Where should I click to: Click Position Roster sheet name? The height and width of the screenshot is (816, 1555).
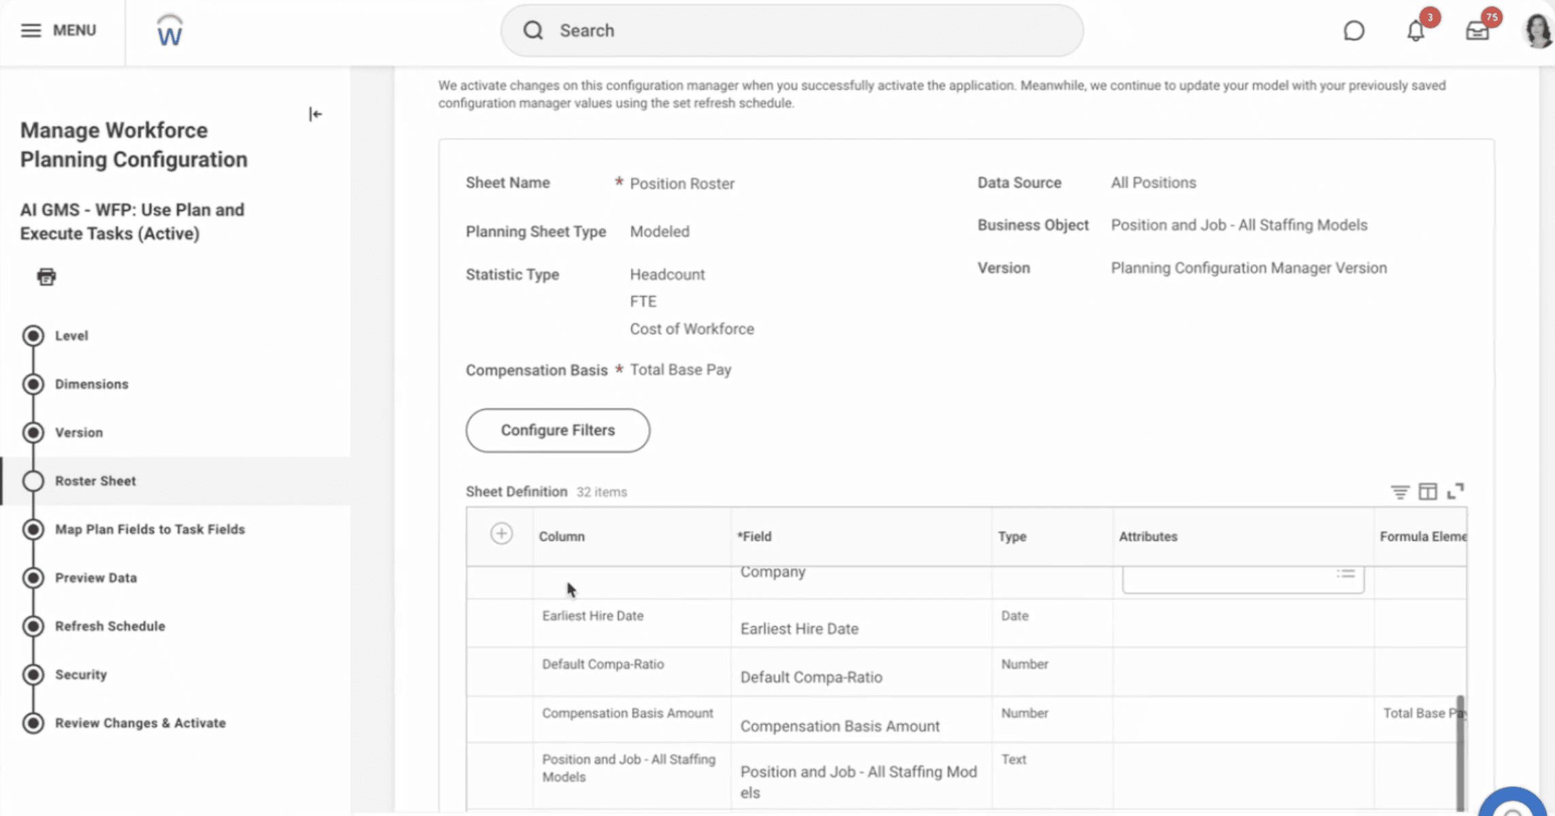(682, 184)
